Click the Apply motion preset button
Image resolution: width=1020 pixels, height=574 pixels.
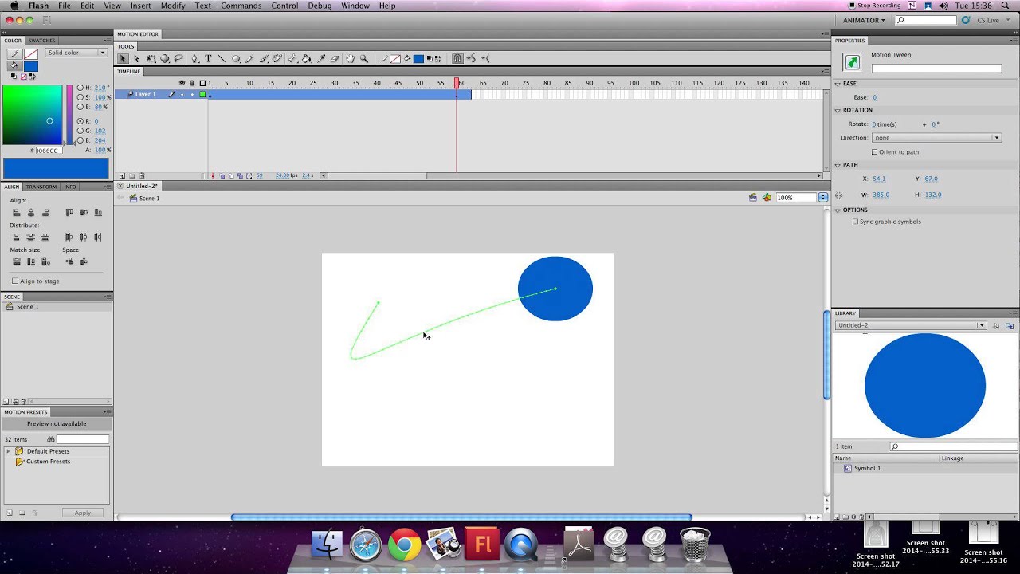pos(82,513)
